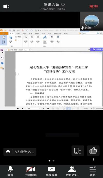
Task: Turn on camera with 开启视频
Action: [x=31, y=171]
